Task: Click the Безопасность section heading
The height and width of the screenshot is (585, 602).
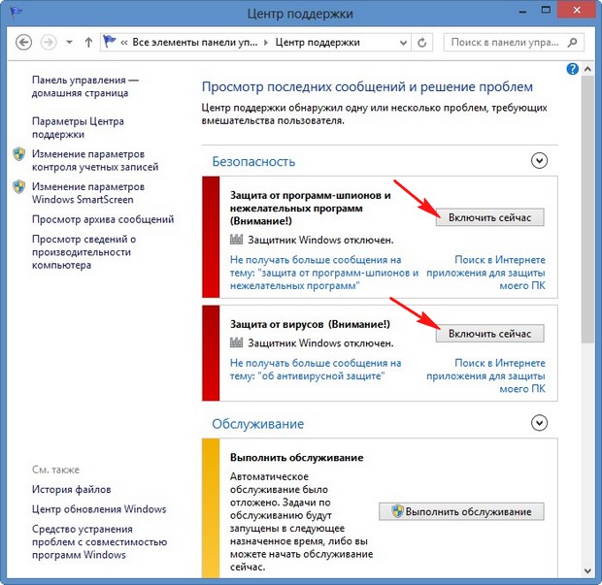Action: (253, 161)
